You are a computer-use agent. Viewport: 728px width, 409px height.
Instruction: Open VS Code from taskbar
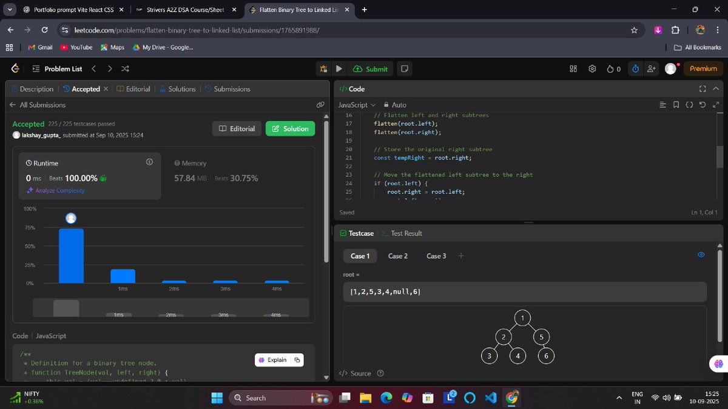point(491,397)
